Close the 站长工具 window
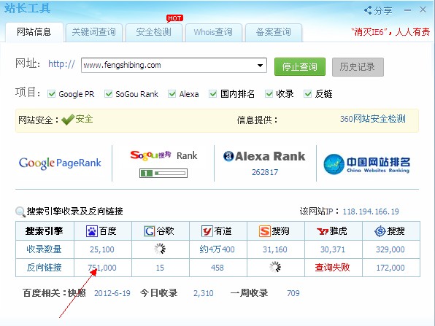The image size is (435, 326). click(x=423, y=9)
